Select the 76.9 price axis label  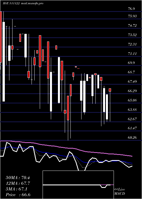[131, 9]
